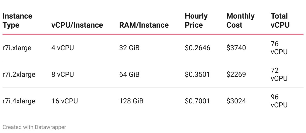306x133 pixels.
Task: Click the $0.2646 hourly price cell
Action: pos(197,48)
